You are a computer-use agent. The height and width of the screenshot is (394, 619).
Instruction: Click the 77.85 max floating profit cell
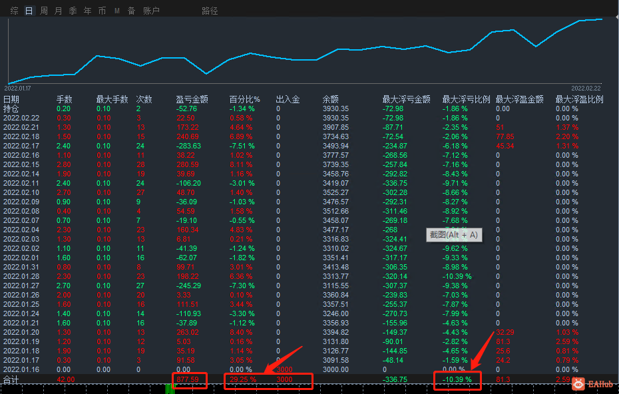(505, 136)
